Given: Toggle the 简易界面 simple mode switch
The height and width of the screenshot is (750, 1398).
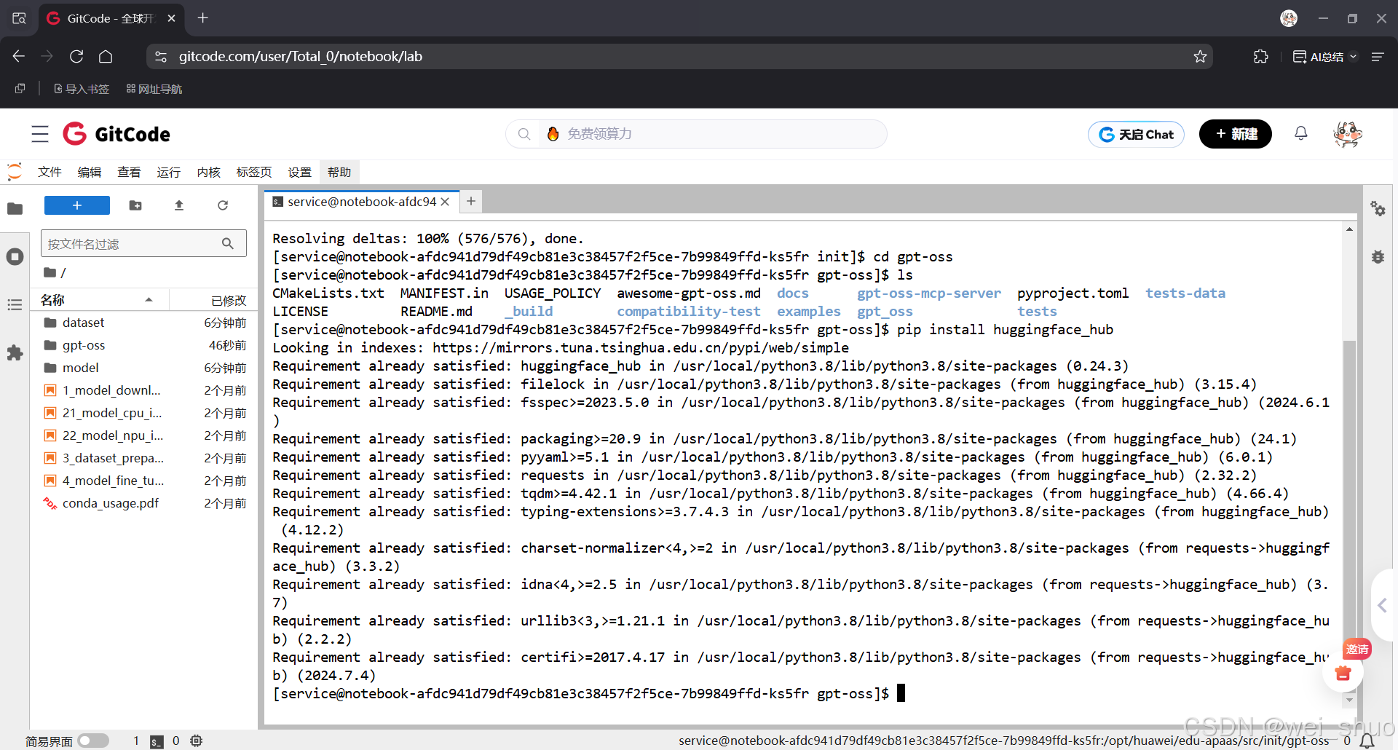Looking at the screenshot, I should point(93,741).
